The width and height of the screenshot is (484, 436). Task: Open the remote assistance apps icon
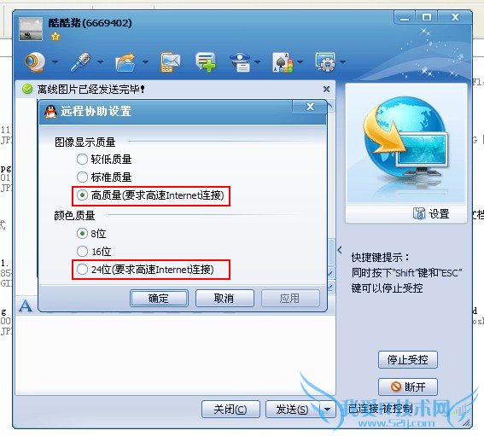[x=325, y=62]
